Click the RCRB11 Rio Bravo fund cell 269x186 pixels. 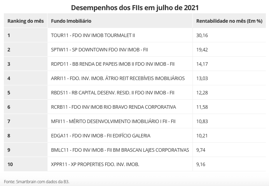pos(113,107)
